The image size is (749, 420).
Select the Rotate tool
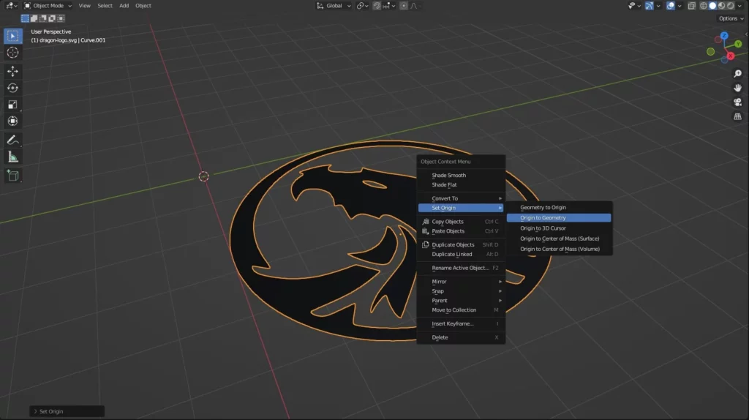click(13, 88)
